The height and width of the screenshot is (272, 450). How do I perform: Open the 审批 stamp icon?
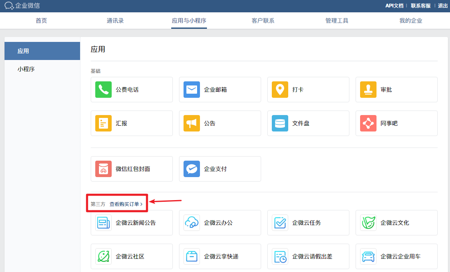point(368,90)
